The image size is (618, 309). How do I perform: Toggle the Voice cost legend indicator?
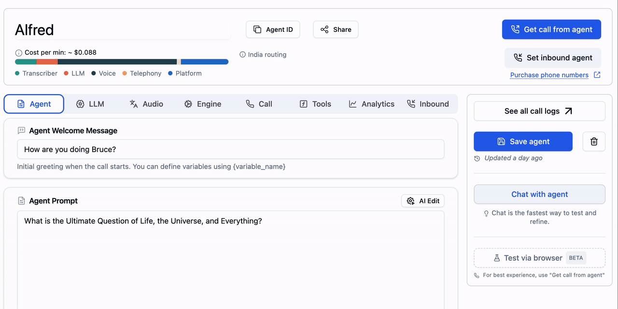(x=94, y=73)
